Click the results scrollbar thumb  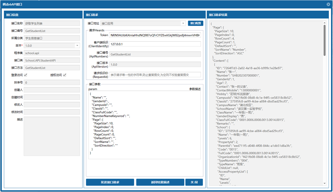click(324, 40)
